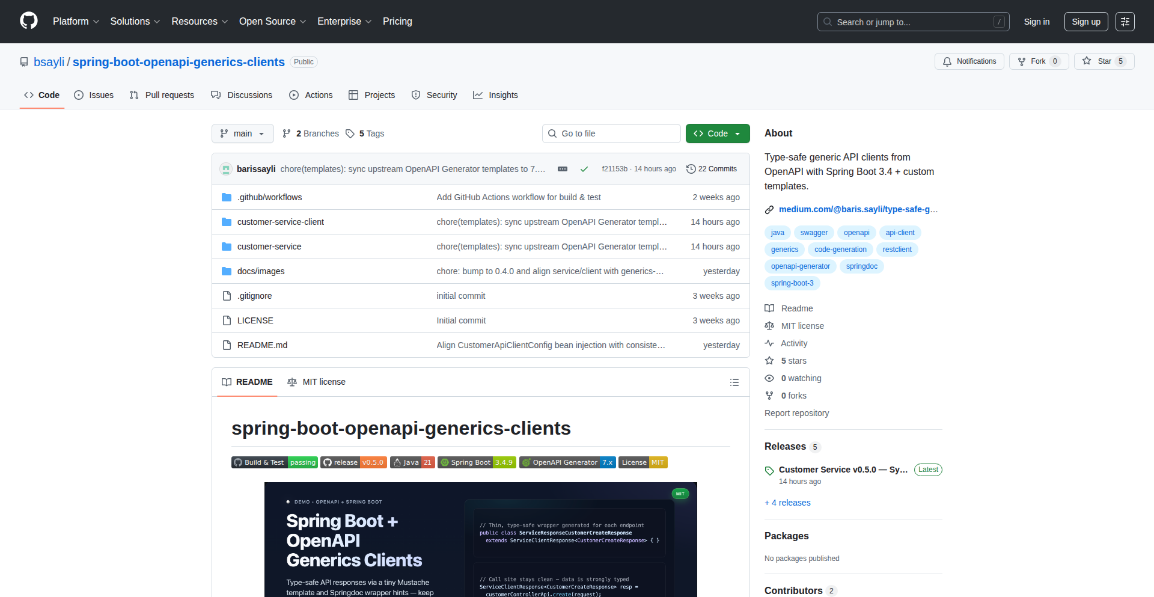The height and width of the screenshot is (597, 1154).
Task: Click the f21153b commit hash
Action: pos(614,169)
